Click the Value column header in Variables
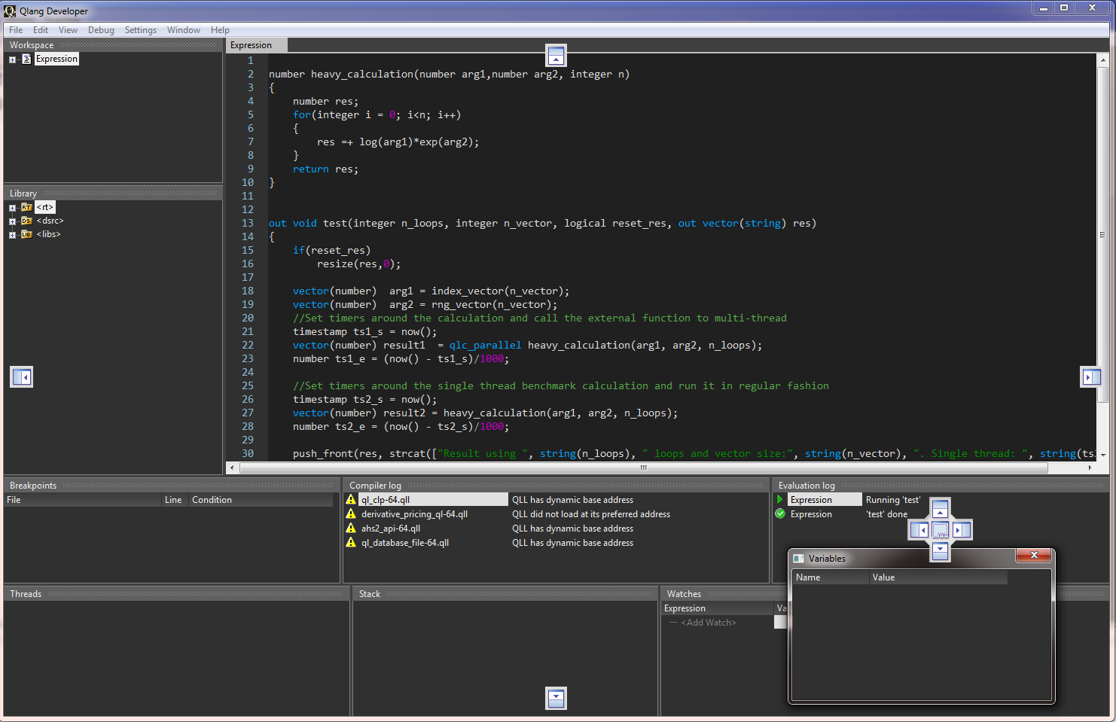Image resolution: width=1116 pixels, height=722 pixels. 938,577
